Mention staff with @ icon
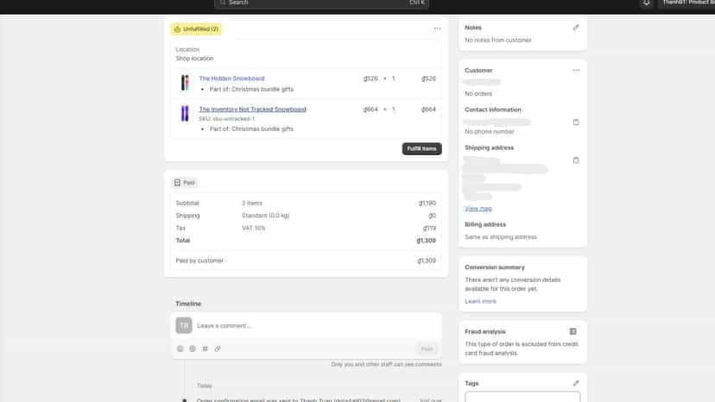The width and height of the screenshot is (715, 402). click(193, 349)
